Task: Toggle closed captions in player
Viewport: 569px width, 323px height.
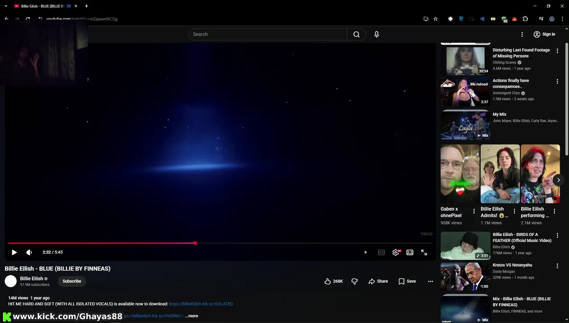Action: pos(381,253)
